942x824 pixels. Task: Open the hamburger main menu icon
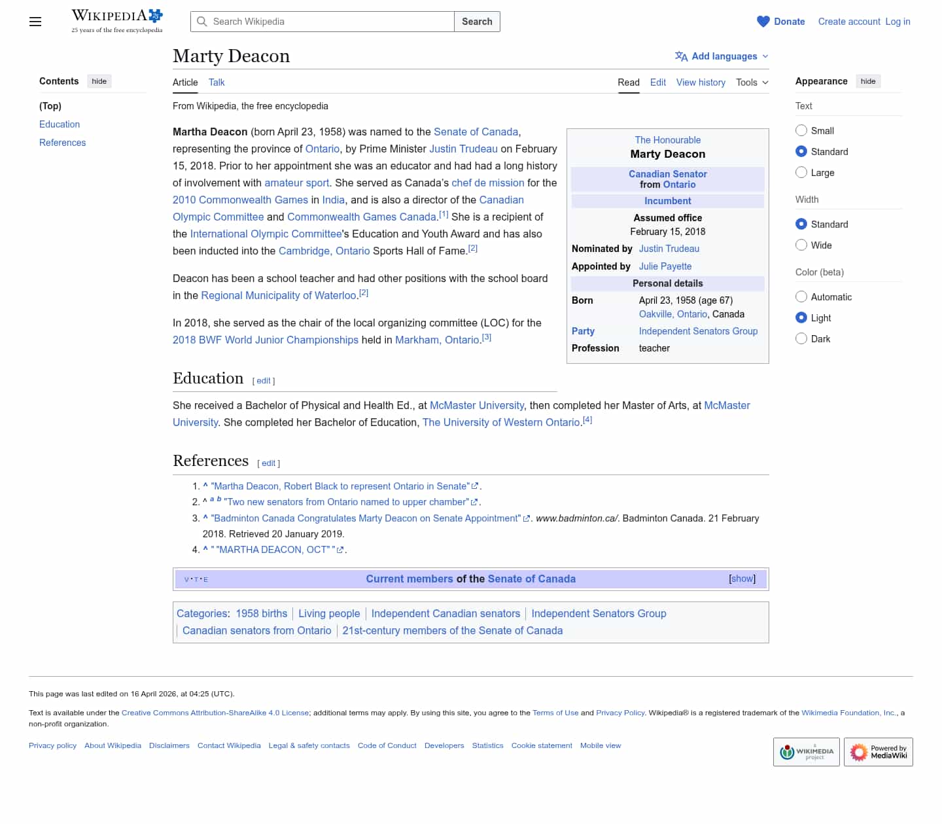point(35,22)
